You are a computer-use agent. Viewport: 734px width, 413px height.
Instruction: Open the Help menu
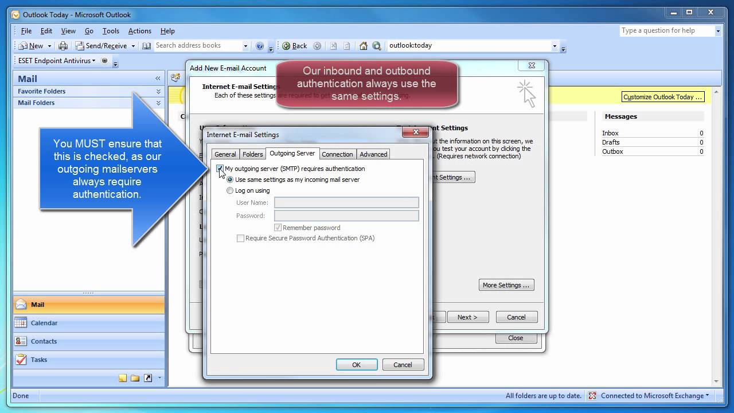167,31
